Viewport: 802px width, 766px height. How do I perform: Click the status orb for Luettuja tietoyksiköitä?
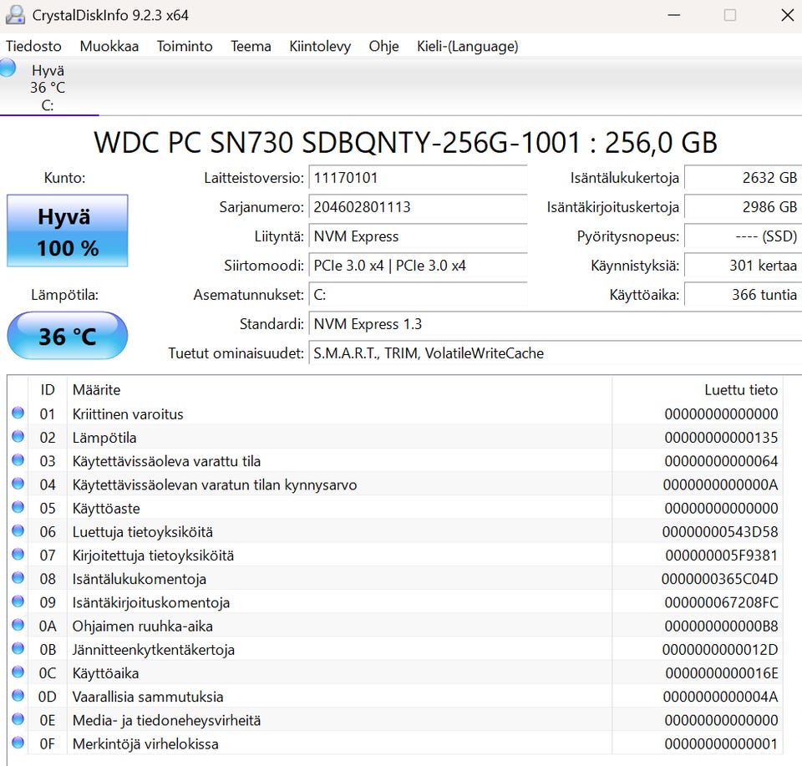point(18,530)
